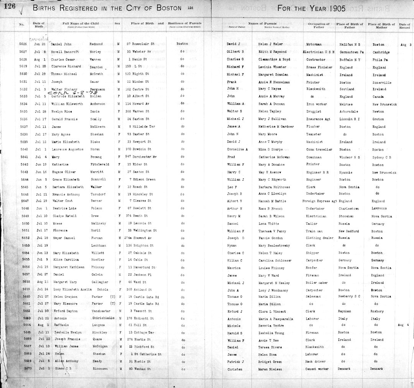Viewport: 414px width, 388px height.
Task: Click mother's birthplace "Sydney C B"
Action: click(382, 157)
